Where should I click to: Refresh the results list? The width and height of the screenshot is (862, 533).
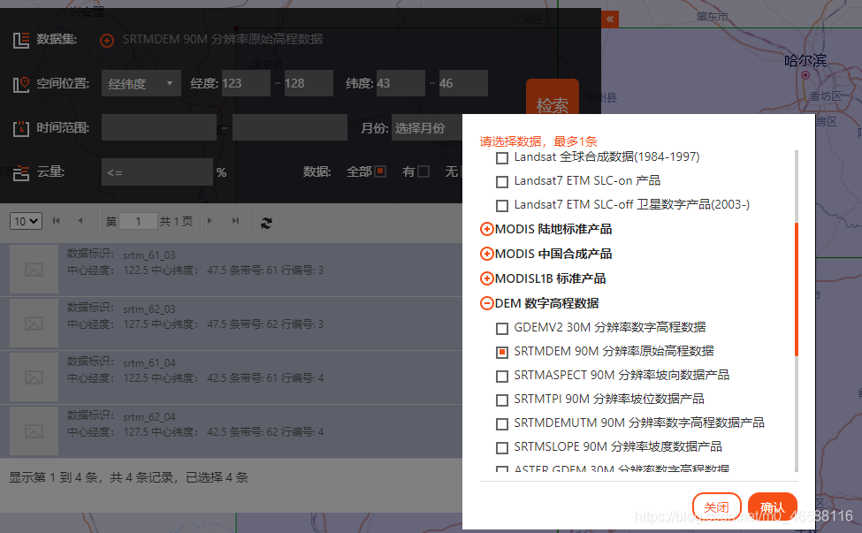(x=266, y=223)
